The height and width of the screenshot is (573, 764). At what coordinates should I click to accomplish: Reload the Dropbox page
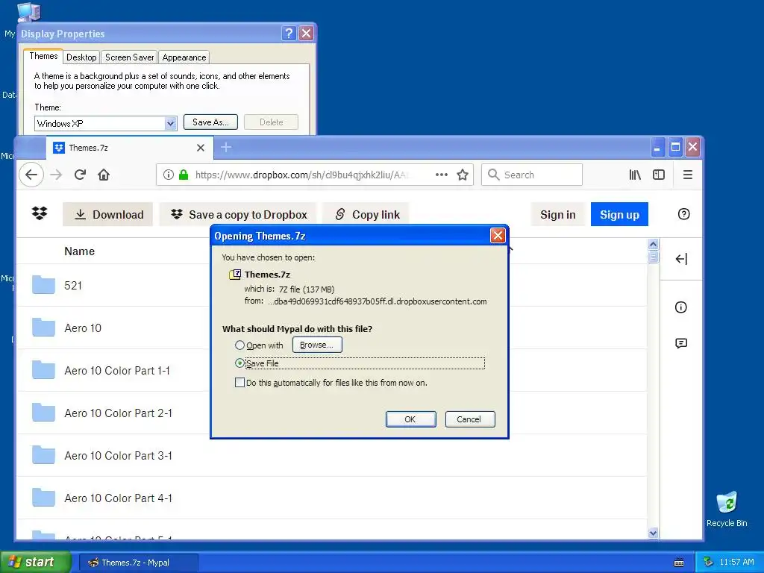pos(80,175)
